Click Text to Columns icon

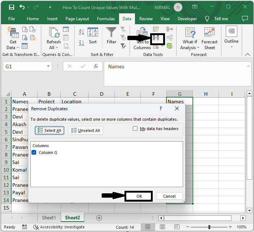(x=142, y=38)
